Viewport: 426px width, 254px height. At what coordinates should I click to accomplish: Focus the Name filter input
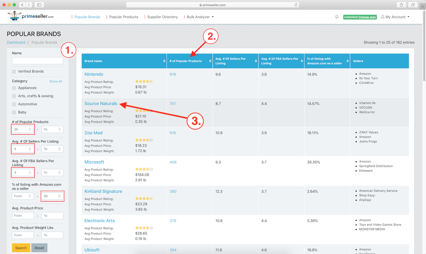(x=38, y=61)
